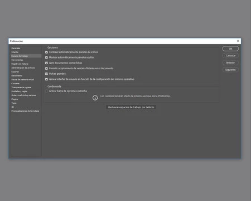This screenshot has width=251, height=201.
Task: Click the information icon beside restart notice
Action: click(x=95, y=98)
